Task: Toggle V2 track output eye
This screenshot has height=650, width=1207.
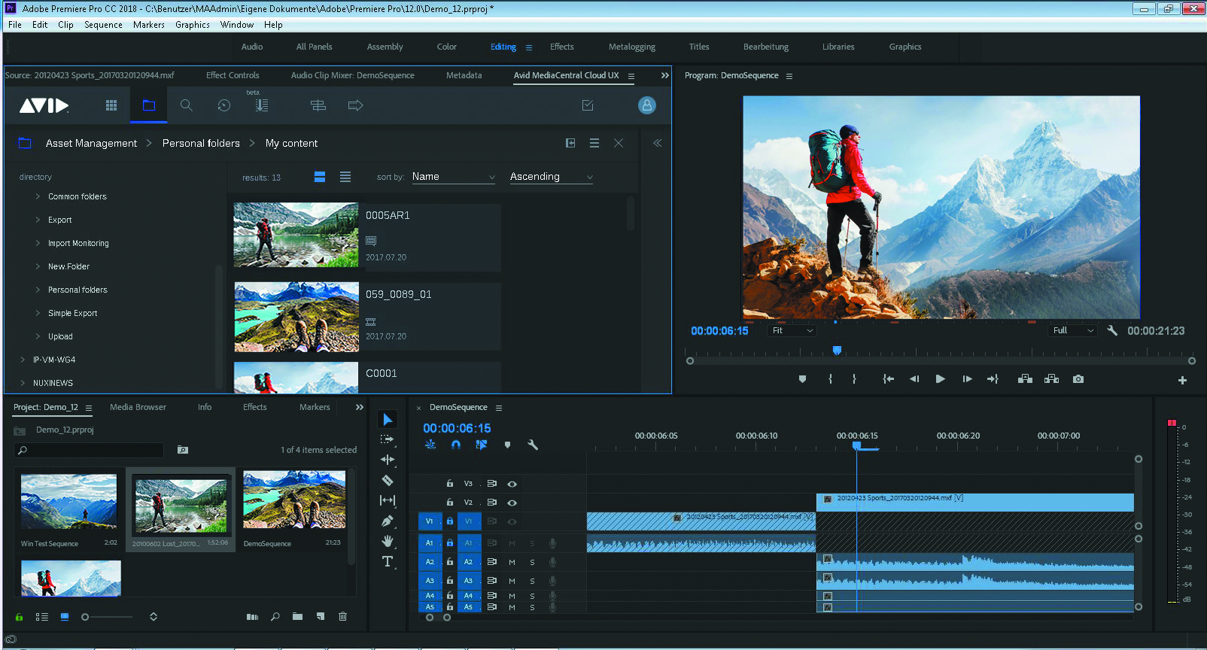Action: [x=512, y=503]
